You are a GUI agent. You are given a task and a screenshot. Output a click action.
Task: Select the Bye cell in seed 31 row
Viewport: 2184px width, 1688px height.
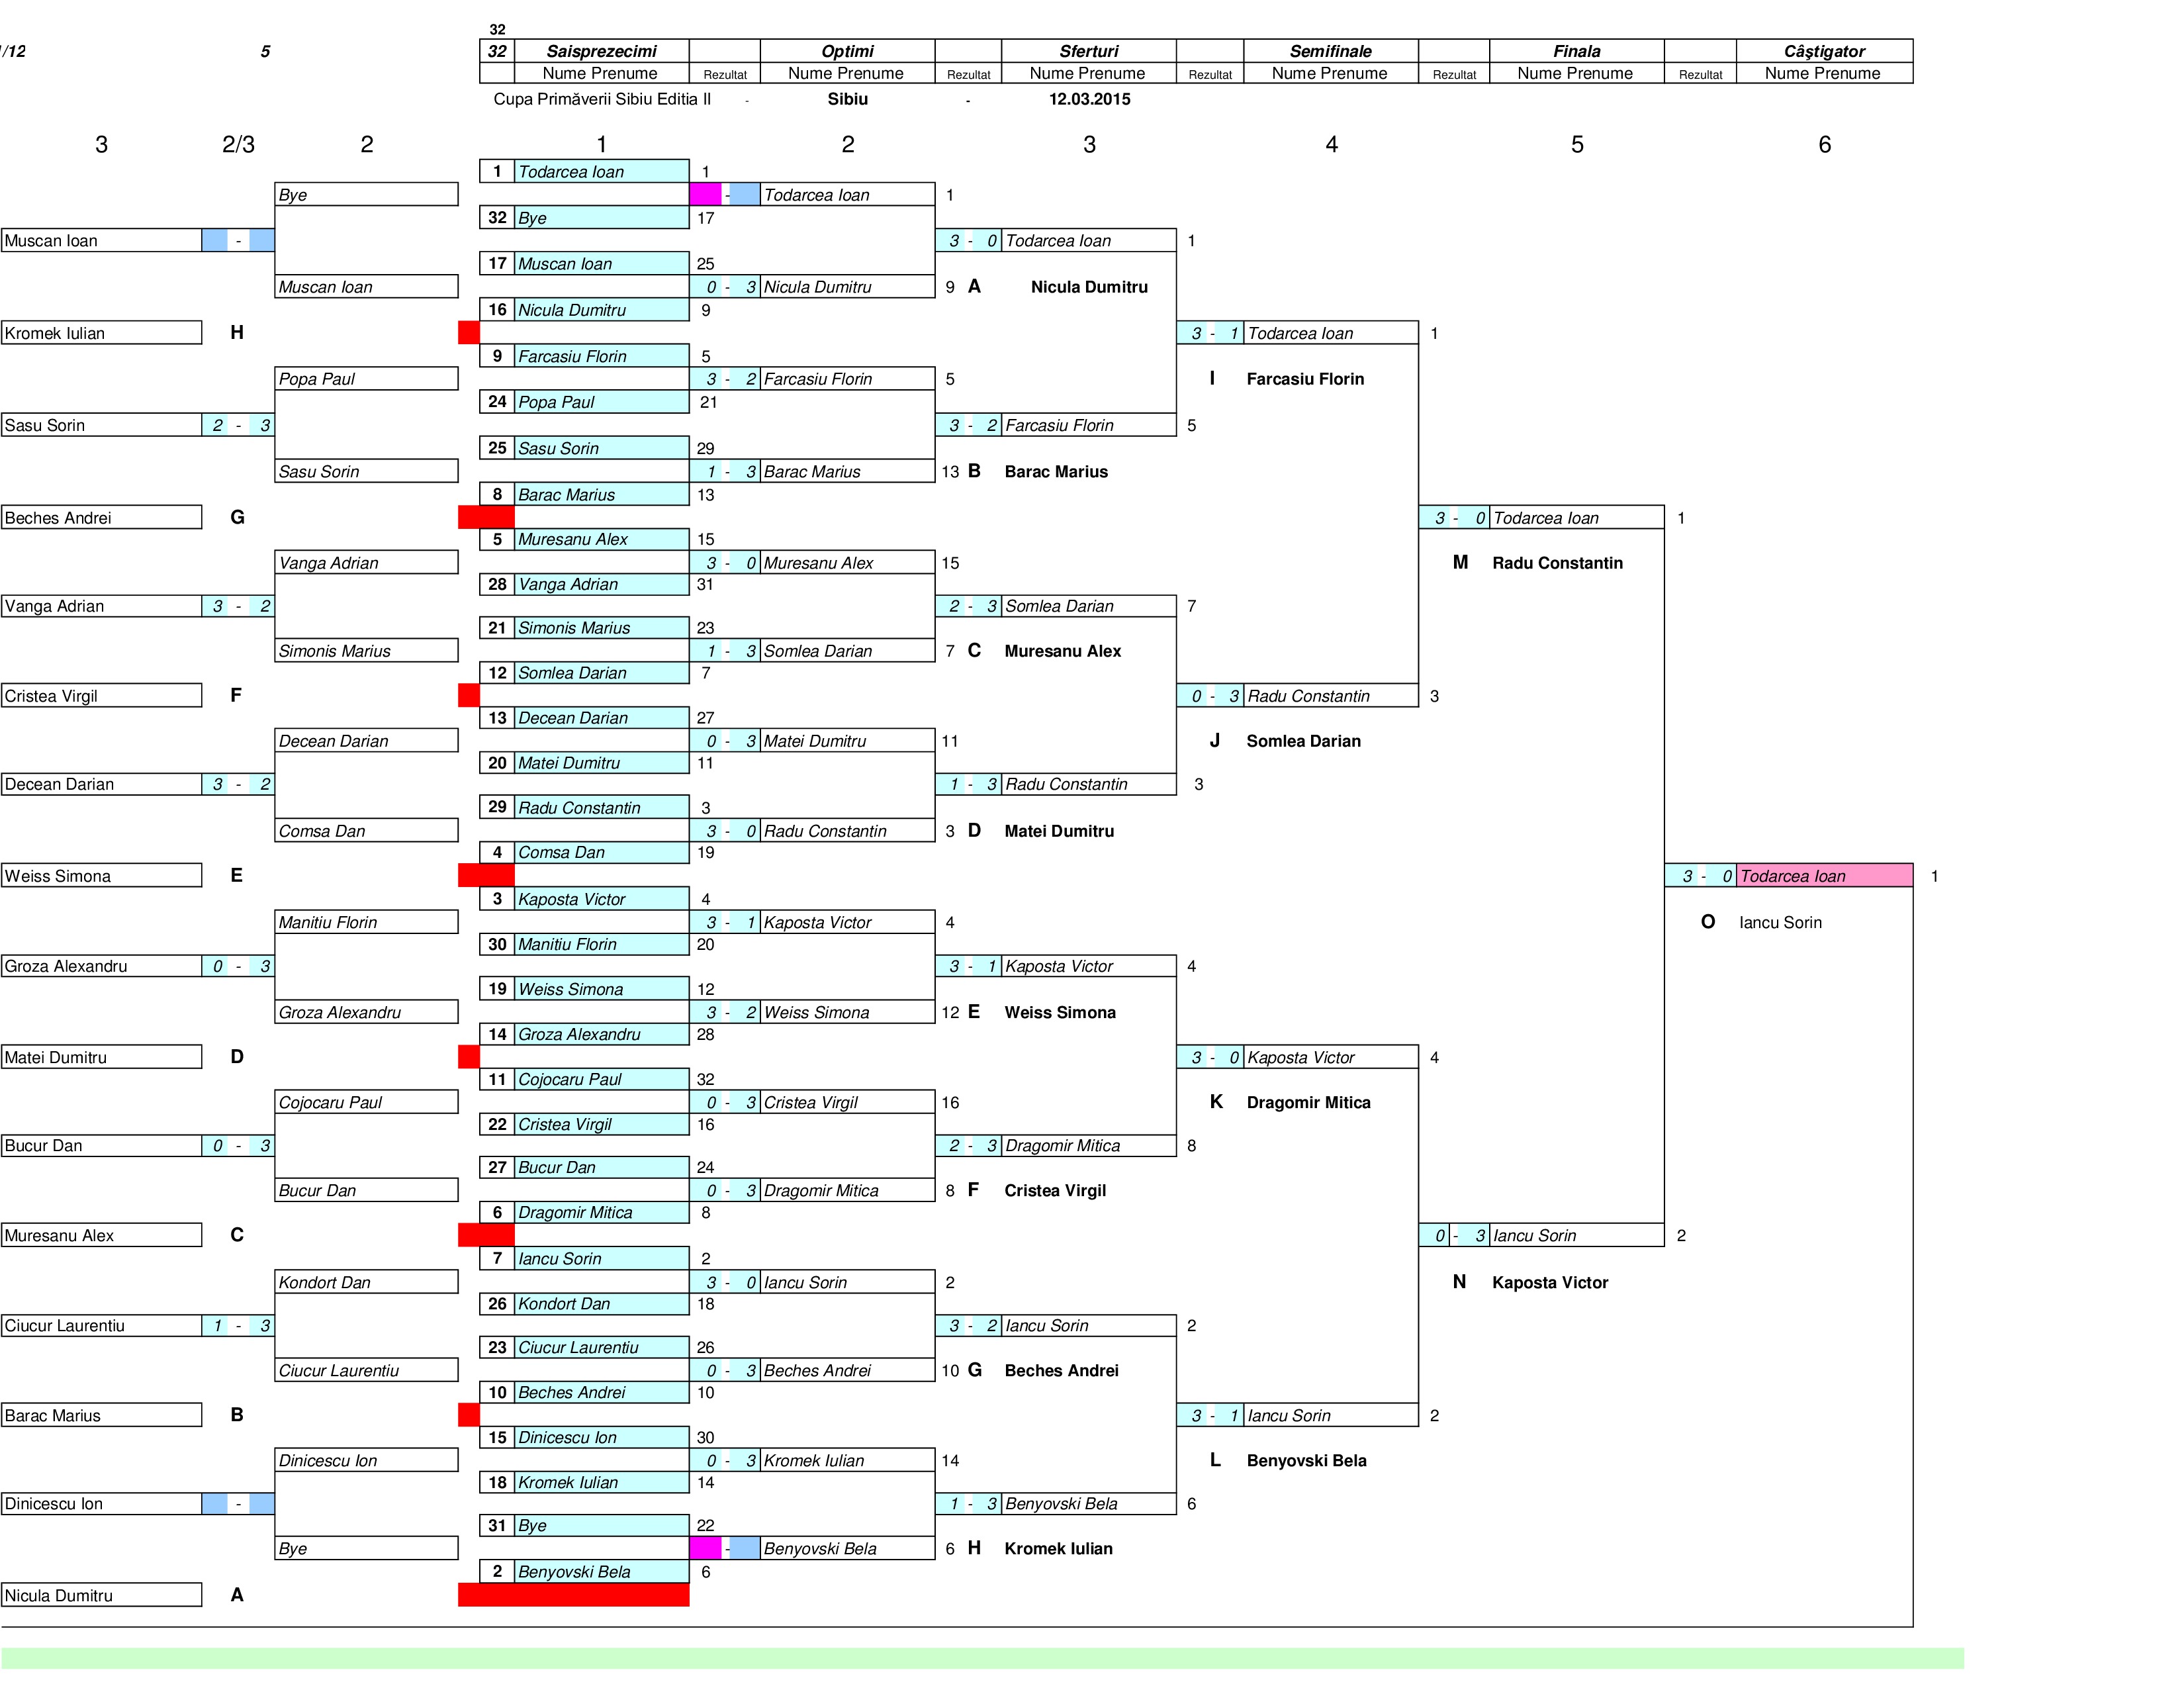click(601, 1525)
